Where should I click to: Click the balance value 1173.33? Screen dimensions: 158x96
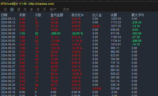pos(116,22)
